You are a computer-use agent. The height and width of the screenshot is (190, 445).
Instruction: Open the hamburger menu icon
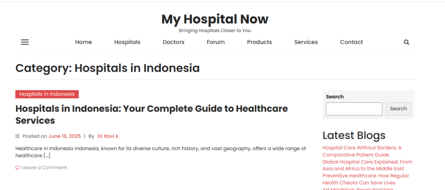[x=25, y=42]
